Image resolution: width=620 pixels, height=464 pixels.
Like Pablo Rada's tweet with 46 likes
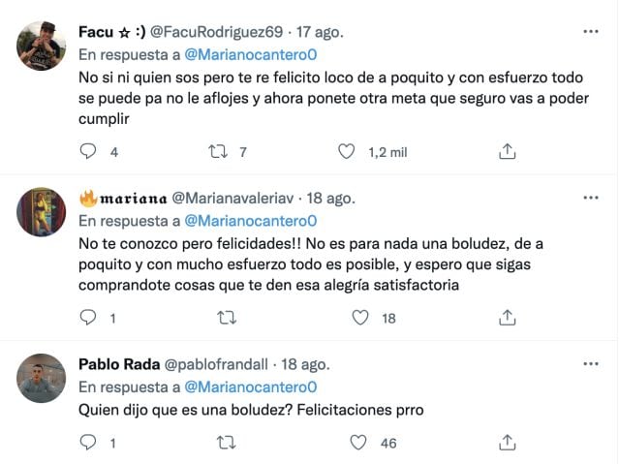(358, 443)
